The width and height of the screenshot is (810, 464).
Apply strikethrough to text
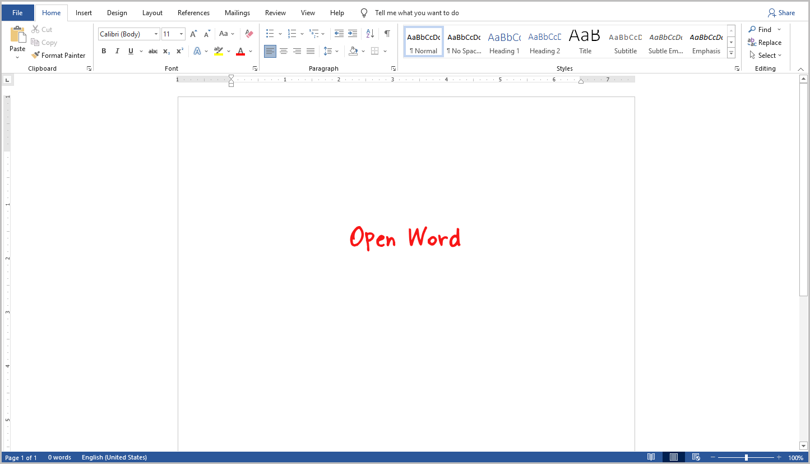(152, 51)
